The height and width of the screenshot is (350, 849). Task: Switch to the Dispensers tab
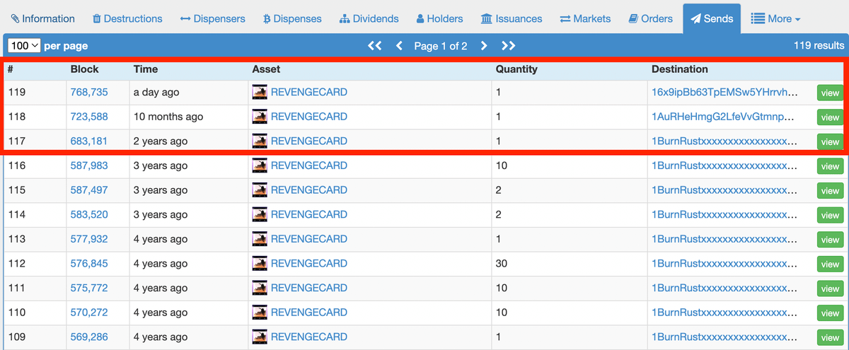click(x=213, y=18)
